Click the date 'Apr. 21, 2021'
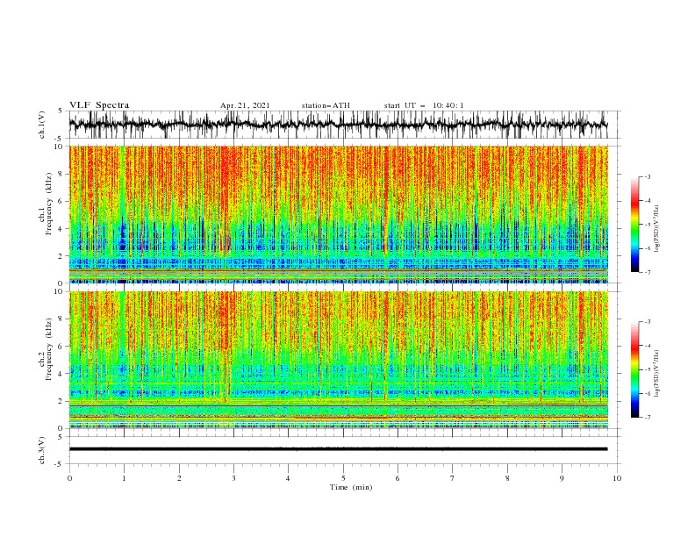The width and height of the screenshot is (695, 537). 245,105
